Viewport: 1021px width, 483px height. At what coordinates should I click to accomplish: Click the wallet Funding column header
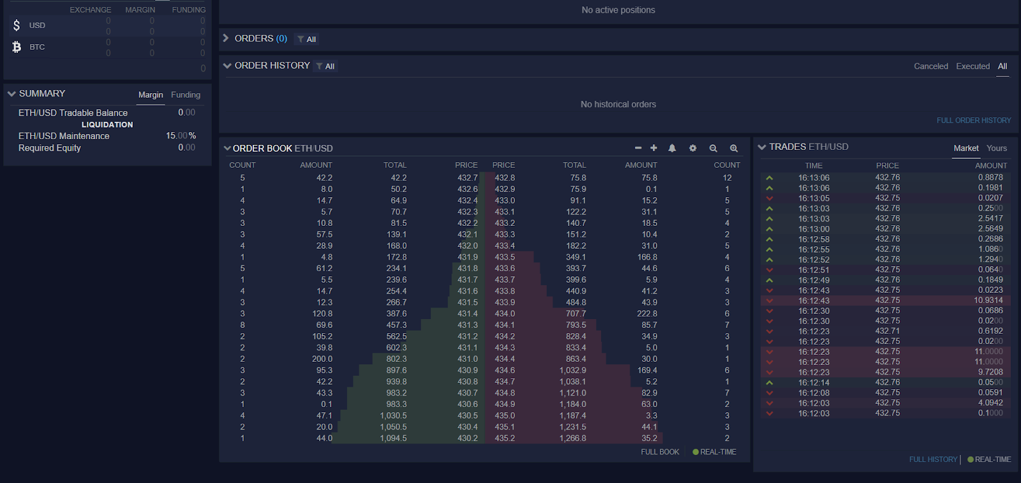(189, 10)
